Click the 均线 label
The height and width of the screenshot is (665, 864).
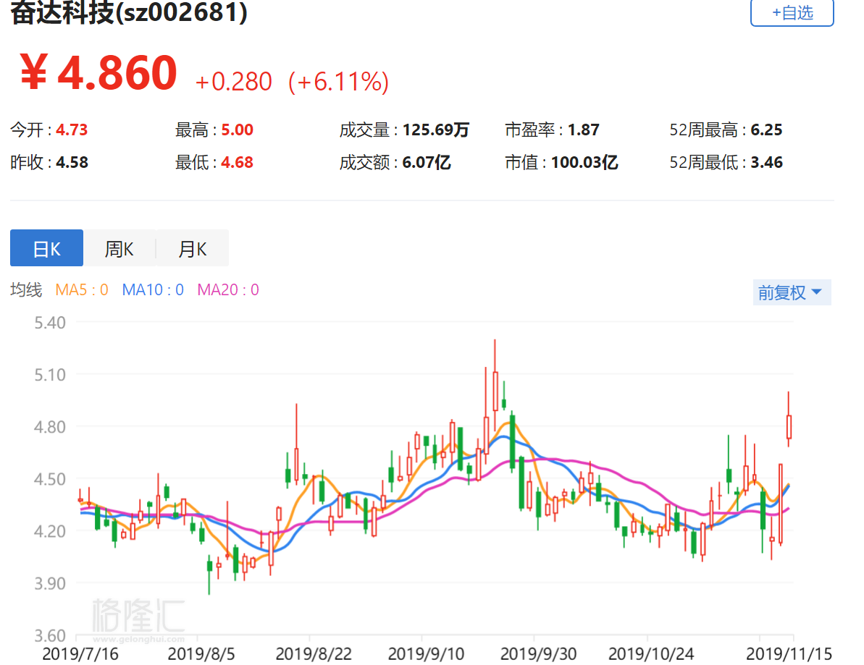pos(26,289)
